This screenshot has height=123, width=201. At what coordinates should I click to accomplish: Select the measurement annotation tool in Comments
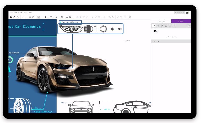tap(166, 26)
